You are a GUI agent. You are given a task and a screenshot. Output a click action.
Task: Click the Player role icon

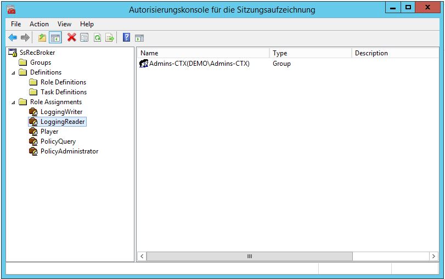tap(33, 132)
